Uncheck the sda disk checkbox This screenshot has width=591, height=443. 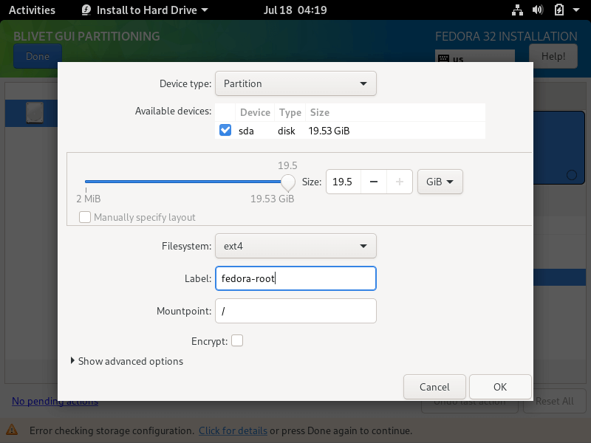pyautogui.click(x=225, y=131)
